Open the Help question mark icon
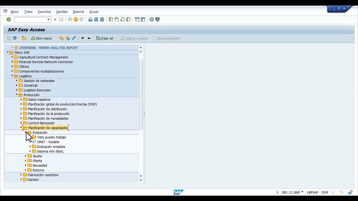 click(152, 20)
